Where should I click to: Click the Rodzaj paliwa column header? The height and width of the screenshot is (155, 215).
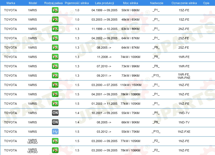coord(53,3)
